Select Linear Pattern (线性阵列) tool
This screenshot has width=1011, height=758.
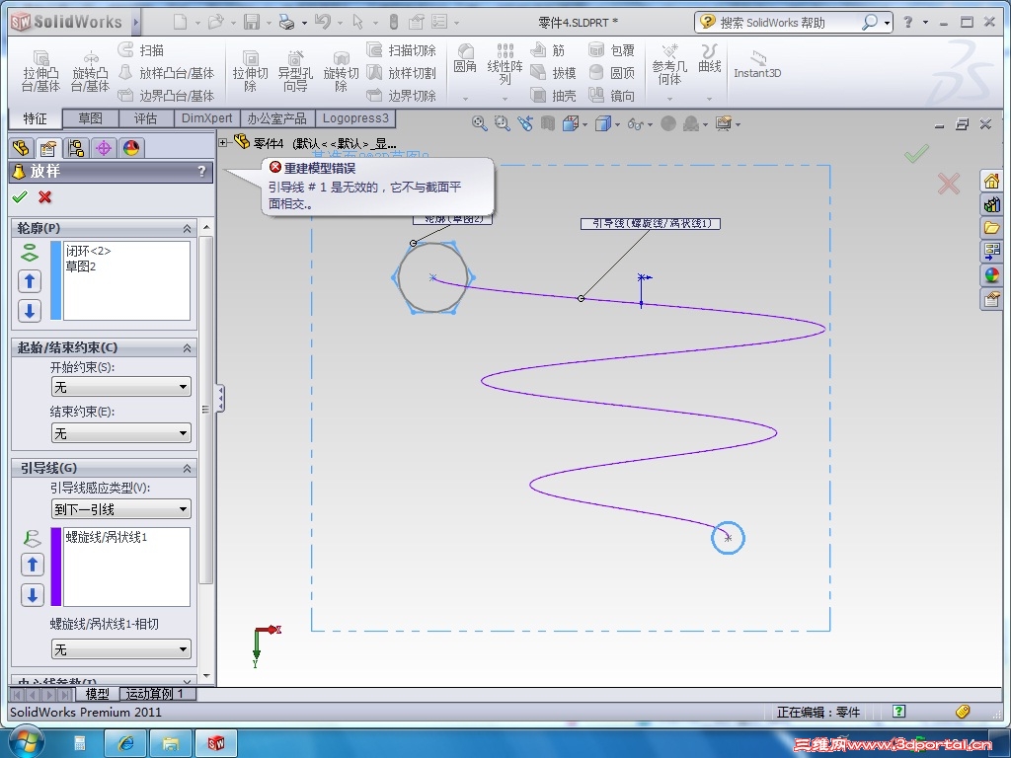point(505,64)
